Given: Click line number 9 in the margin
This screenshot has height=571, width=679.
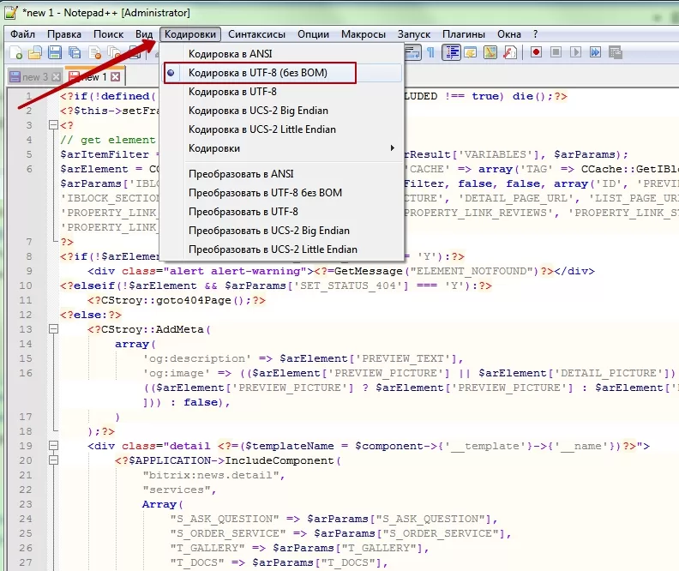Looking at the screenshot, I should [x=29, y=271].
